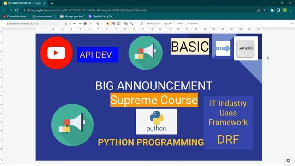Choose the Select cursor tool

[107, 24]
